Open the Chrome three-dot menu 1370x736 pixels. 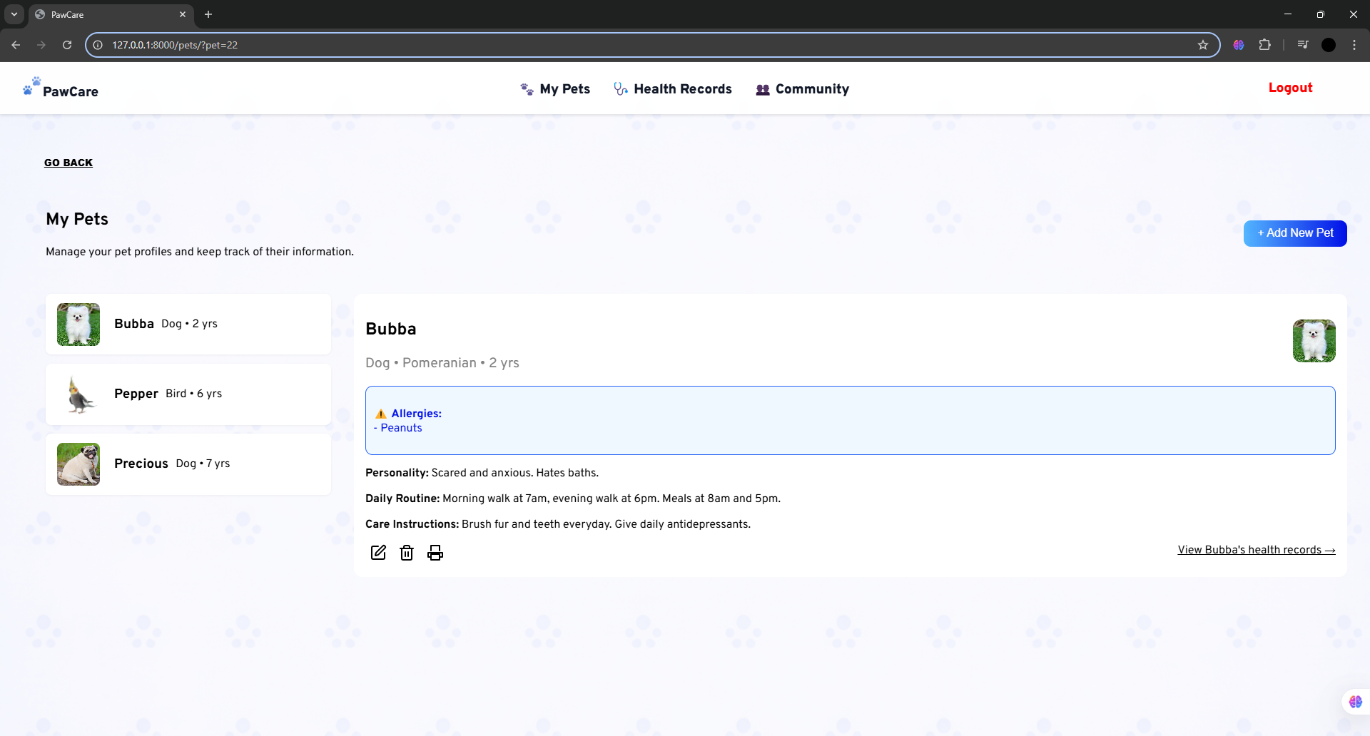click(1354, 45)
